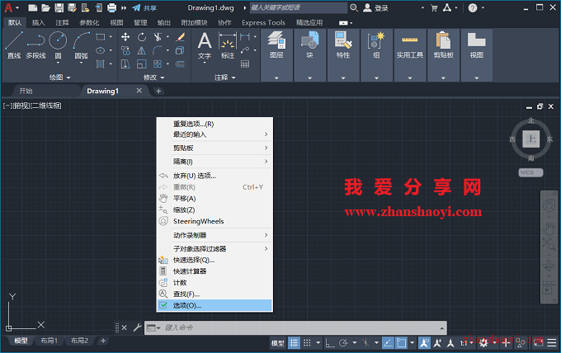Add a new drawing tab with plus
561x353 pixels.
[x=158, y=92]
